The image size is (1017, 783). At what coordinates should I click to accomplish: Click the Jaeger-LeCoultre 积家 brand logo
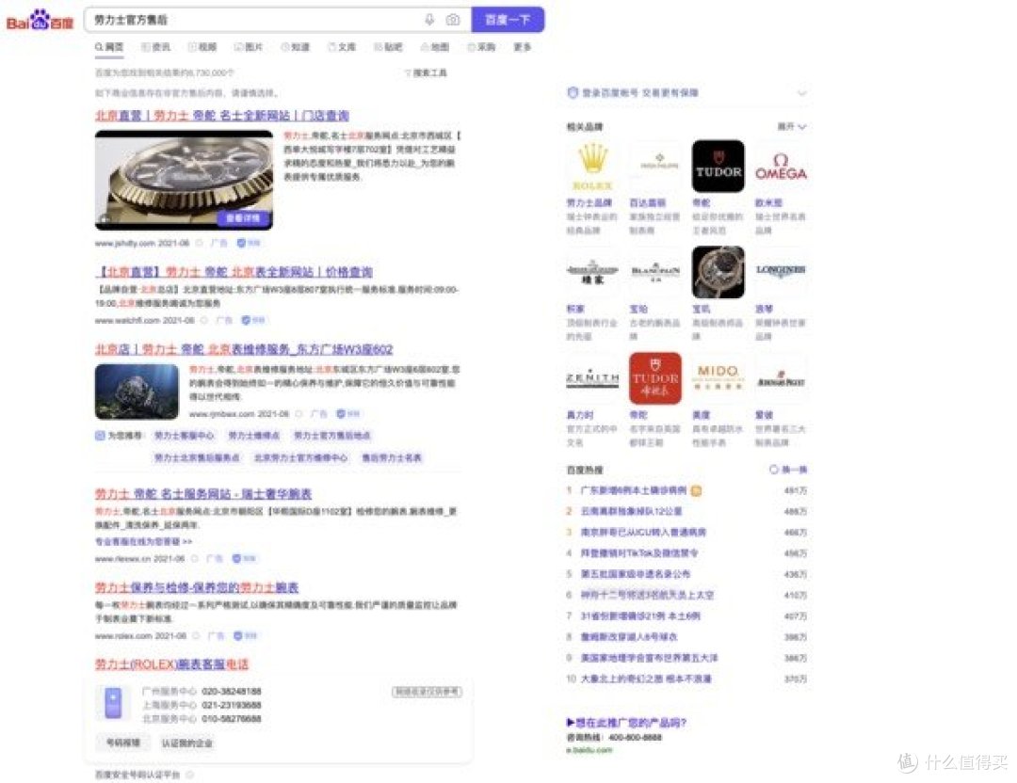click(x=592, y=272)
